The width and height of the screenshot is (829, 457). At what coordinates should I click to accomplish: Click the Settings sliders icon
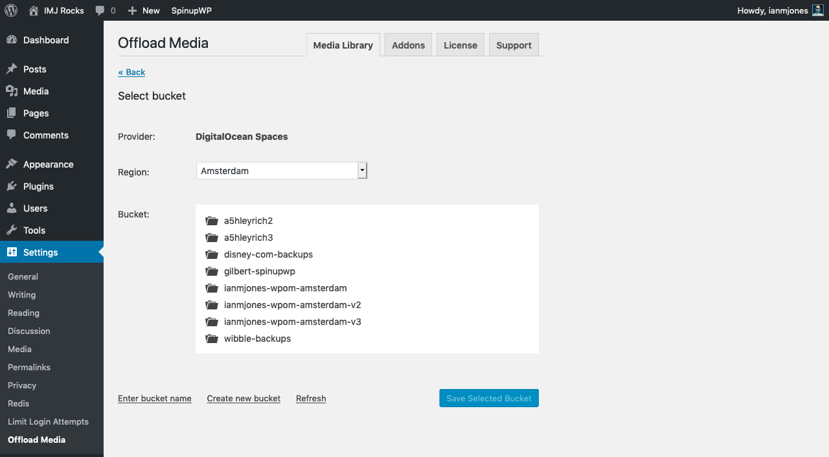12,252
